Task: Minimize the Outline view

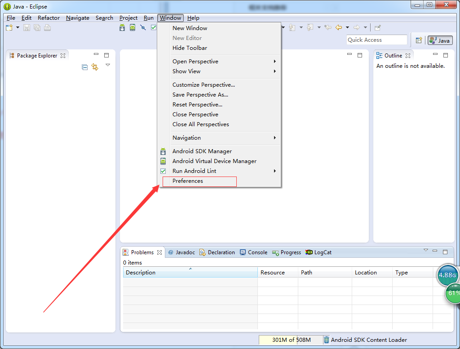Action: click(x=435, y=54)
